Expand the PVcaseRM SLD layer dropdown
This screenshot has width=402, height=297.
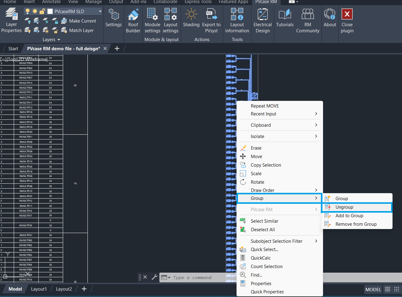point(100,11)
